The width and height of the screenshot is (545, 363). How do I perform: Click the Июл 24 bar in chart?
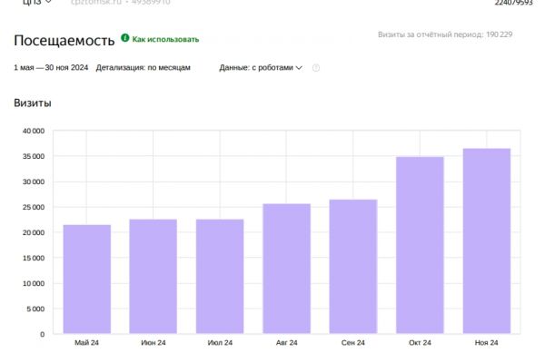(220, 277)
